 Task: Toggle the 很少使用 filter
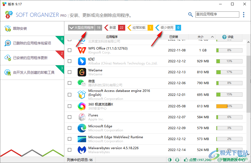coord(168,28)
